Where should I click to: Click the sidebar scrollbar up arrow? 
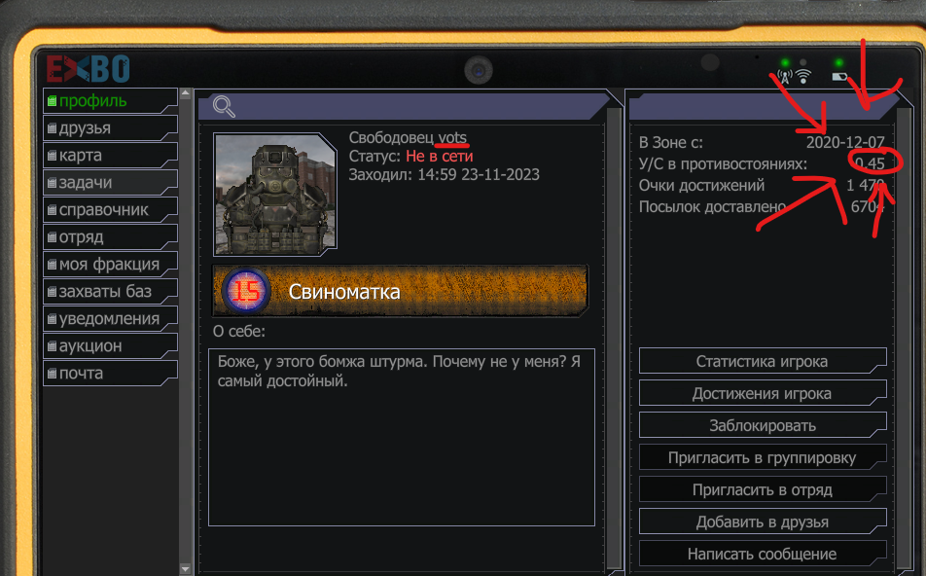tap(186, 92)
